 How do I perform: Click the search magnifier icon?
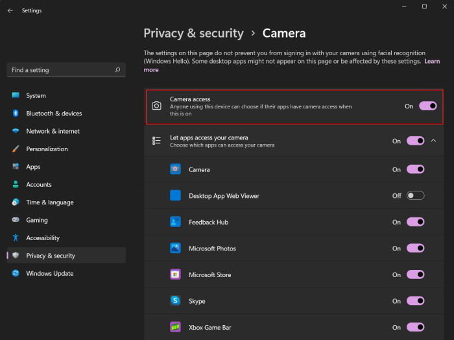tap(117, 70)
